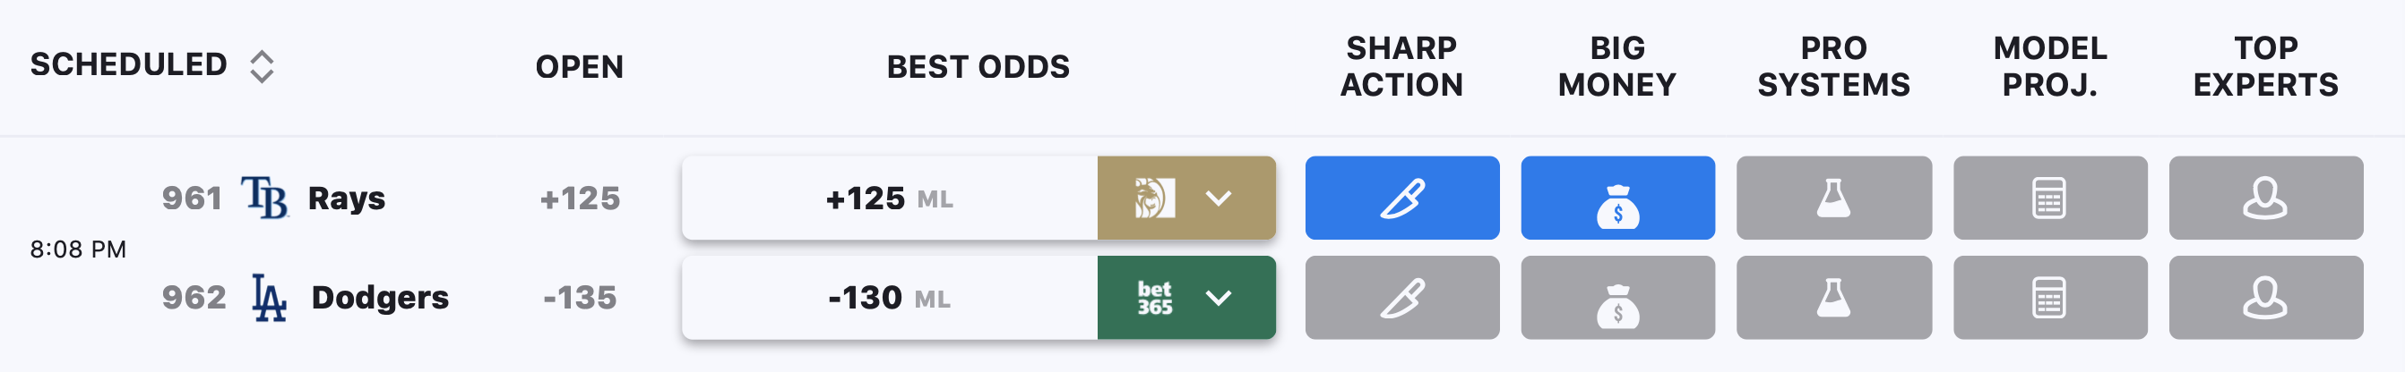Open Rays Pro Systems flask icon
Viewport: 2405px width, 372px height.
1833,198
